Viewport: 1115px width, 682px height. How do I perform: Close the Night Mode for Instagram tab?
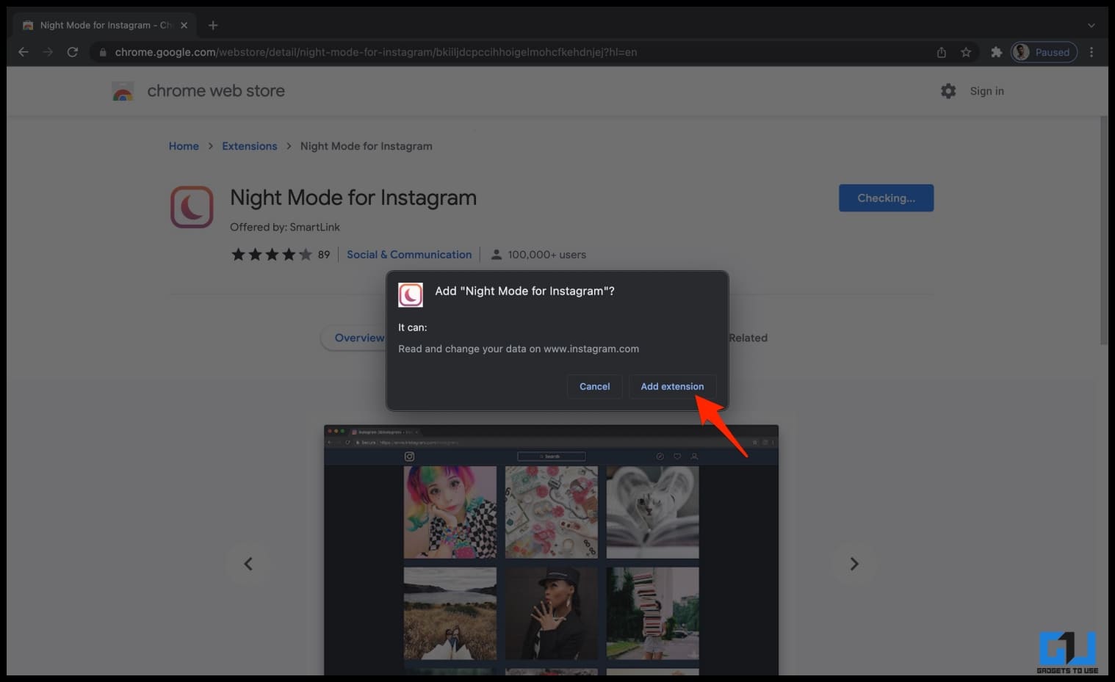tap(184, 25)
